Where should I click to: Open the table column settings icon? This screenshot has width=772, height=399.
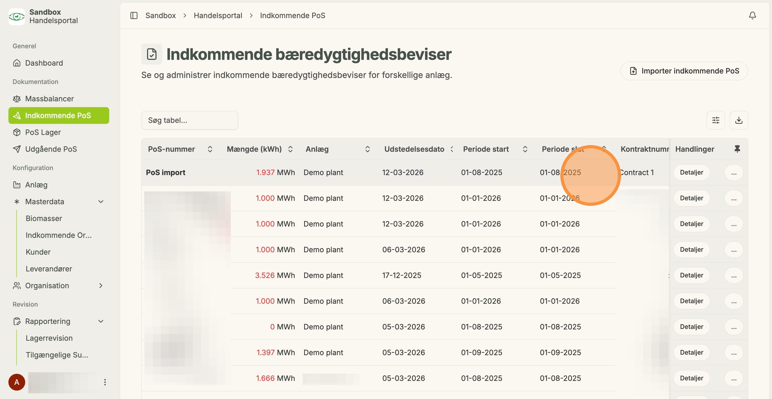coord(715,120)
